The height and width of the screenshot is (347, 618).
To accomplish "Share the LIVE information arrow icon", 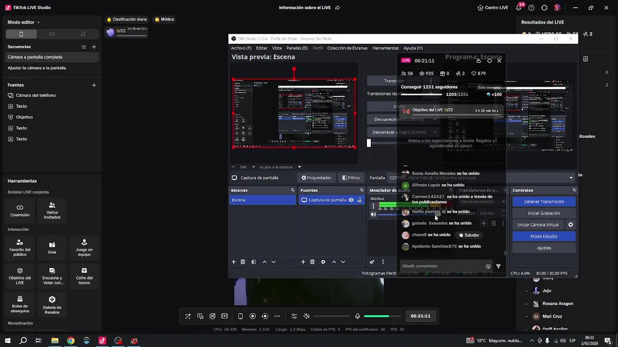I will coord(337,8).
